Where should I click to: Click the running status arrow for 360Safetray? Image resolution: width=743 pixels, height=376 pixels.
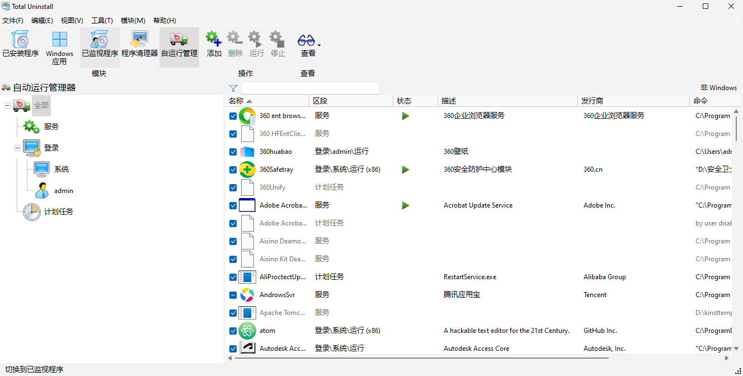[406, 170]
